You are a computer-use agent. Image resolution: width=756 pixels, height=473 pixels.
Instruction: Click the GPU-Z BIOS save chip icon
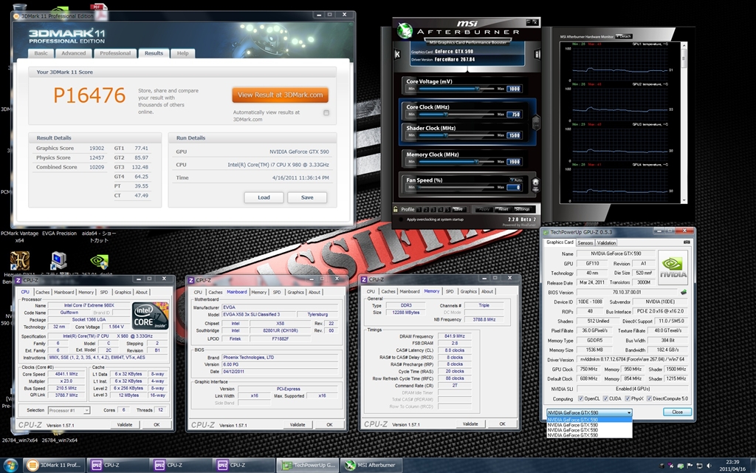coord(683,292)
